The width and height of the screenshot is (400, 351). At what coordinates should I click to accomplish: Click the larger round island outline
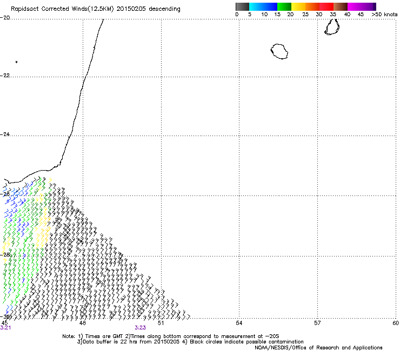pyautogui.click(x=279, y=51)
